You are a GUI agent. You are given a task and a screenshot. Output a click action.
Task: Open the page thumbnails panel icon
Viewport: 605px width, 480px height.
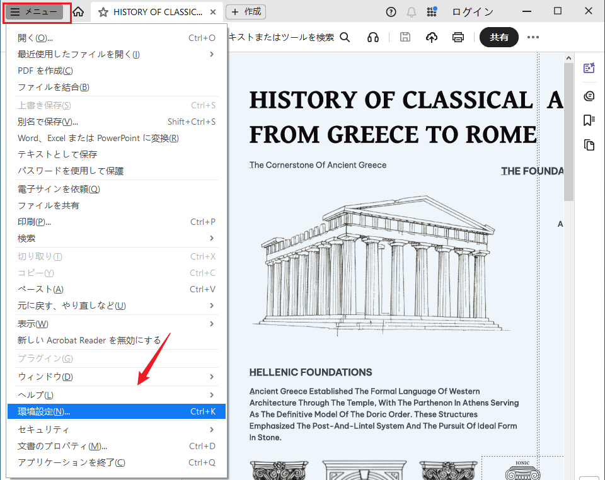click(589, 145)
